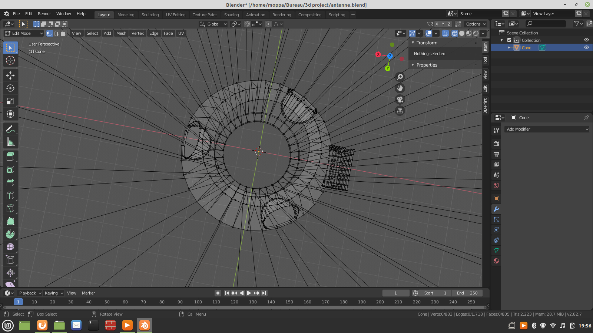
Task: Open the Mesh menu
Action: tap(121, 33)
